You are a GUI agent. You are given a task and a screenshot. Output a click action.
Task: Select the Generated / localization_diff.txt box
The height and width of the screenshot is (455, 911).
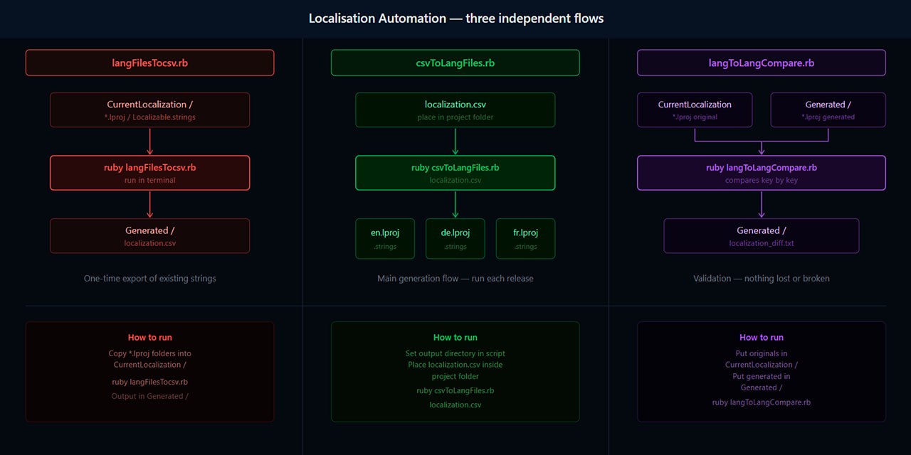[x=762, y=236]
